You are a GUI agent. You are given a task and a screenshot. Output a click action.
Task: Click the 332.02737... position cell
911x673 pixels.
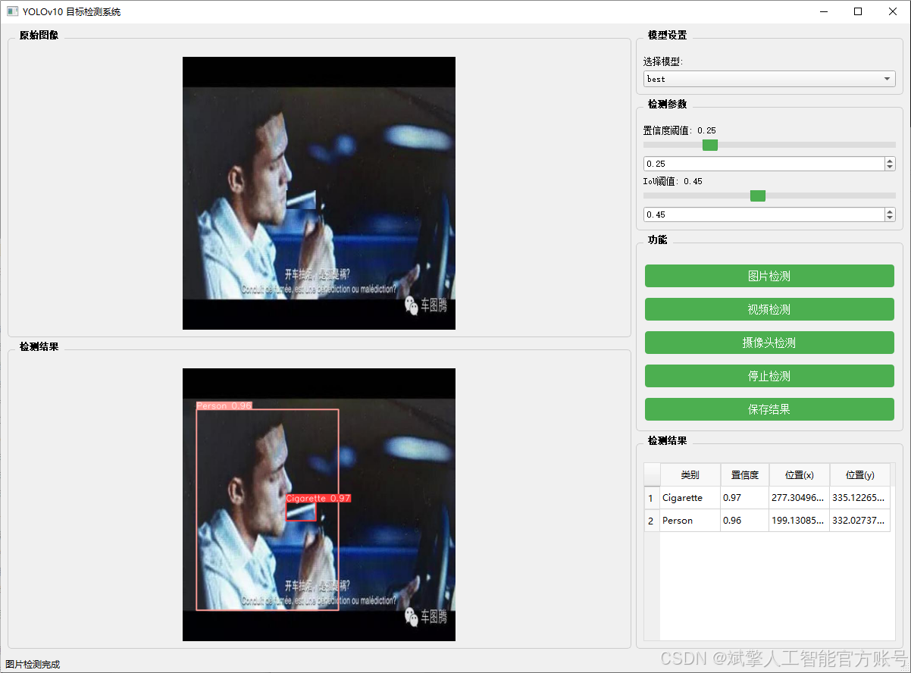[859, 521]
